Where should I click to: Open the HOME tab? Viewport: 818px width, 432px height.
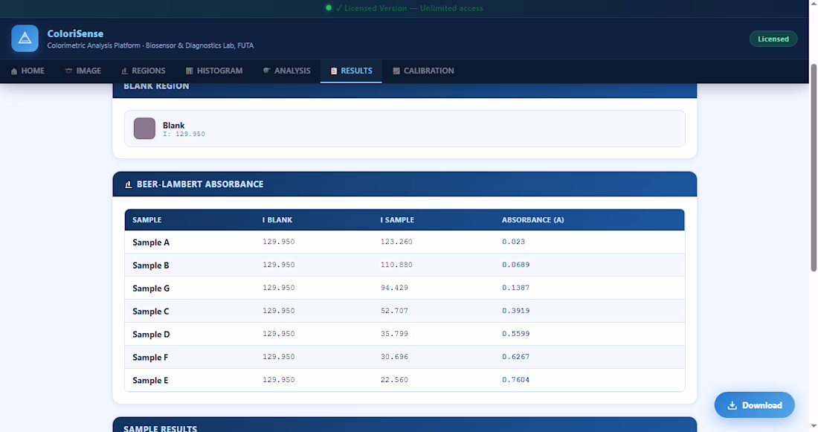coord(28,71)
